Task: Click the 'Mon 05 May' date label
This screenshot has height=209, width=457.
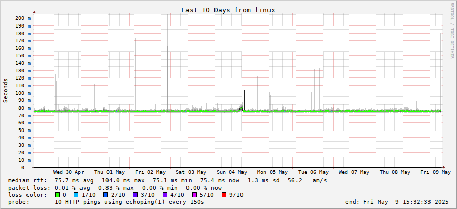Action: [273, 172]
